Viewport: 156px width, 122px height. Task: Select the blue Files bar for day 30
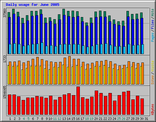[142, 31]
